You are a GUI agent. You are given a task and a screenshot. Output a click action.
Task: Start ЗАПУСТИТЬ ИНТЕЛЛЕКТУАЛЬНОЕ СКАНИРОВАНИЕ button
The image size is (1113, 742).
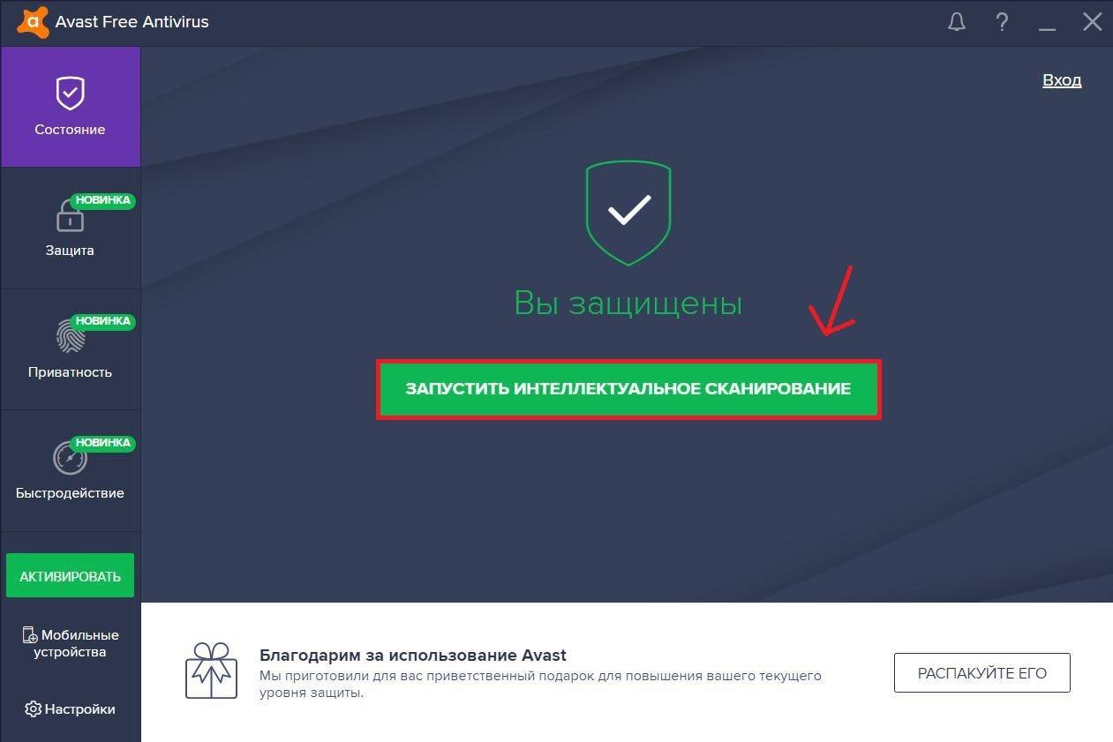pos(628,389)
